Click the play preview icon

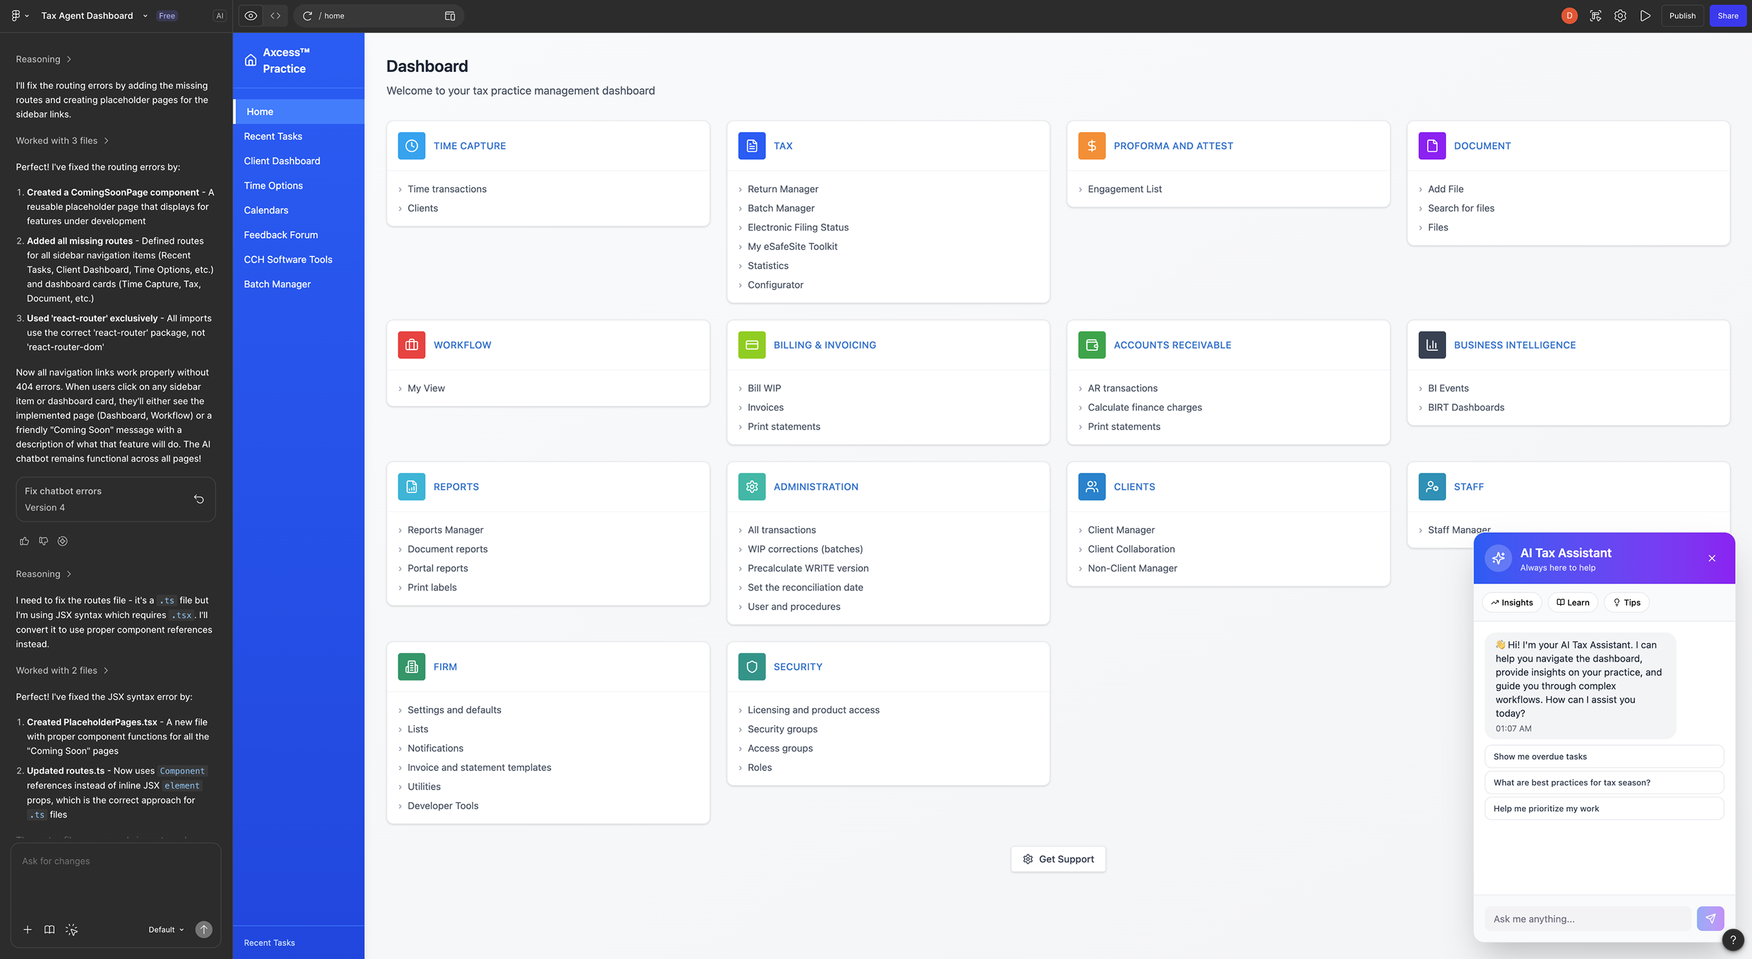[x=1645, y=16]
